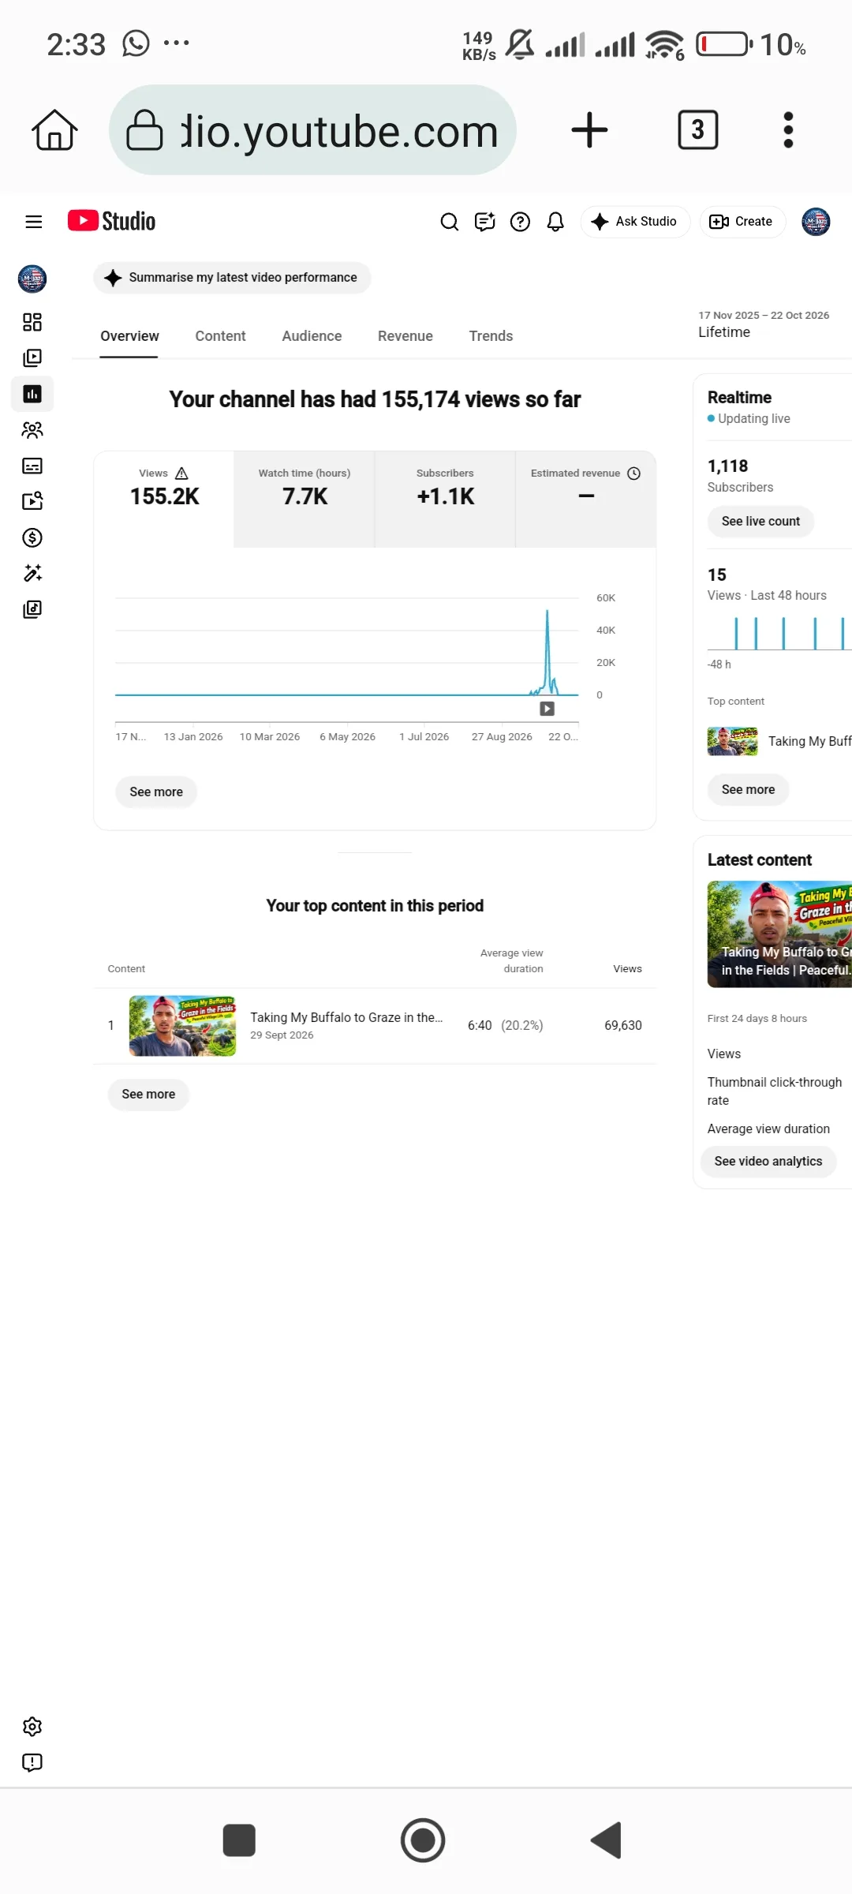
Task: Click the YouTube Studio logo
Action: click(x=111, y=221)
